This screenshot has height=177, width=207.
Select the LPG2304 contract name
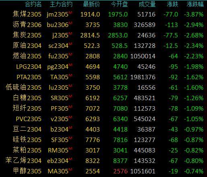coord(29,66)
